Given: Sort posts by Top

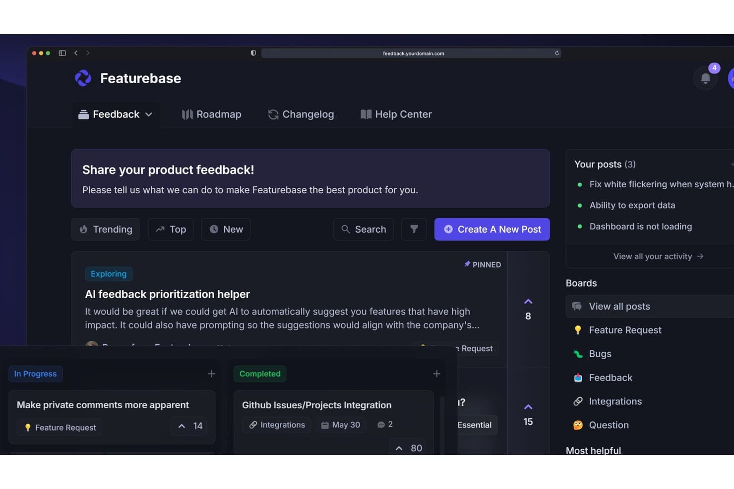Looking at the screenshot, I should pyautogui.click(x=171, y=229).
